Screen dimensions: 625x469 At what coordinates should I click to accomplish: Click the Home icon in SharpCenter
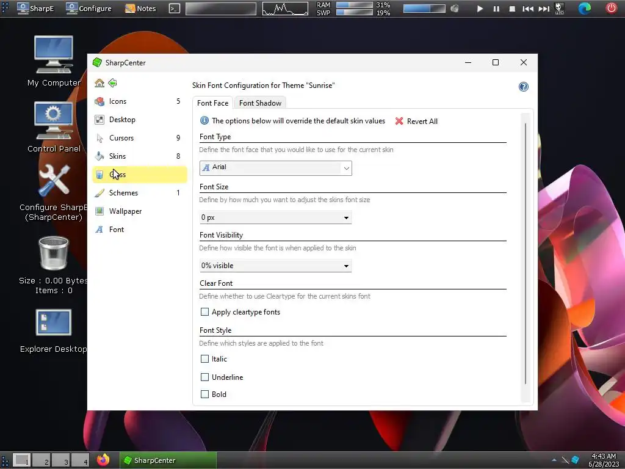tap(99, 83)
